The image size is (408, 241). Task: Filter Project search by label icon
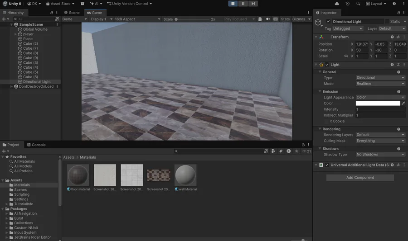[281, 151]
